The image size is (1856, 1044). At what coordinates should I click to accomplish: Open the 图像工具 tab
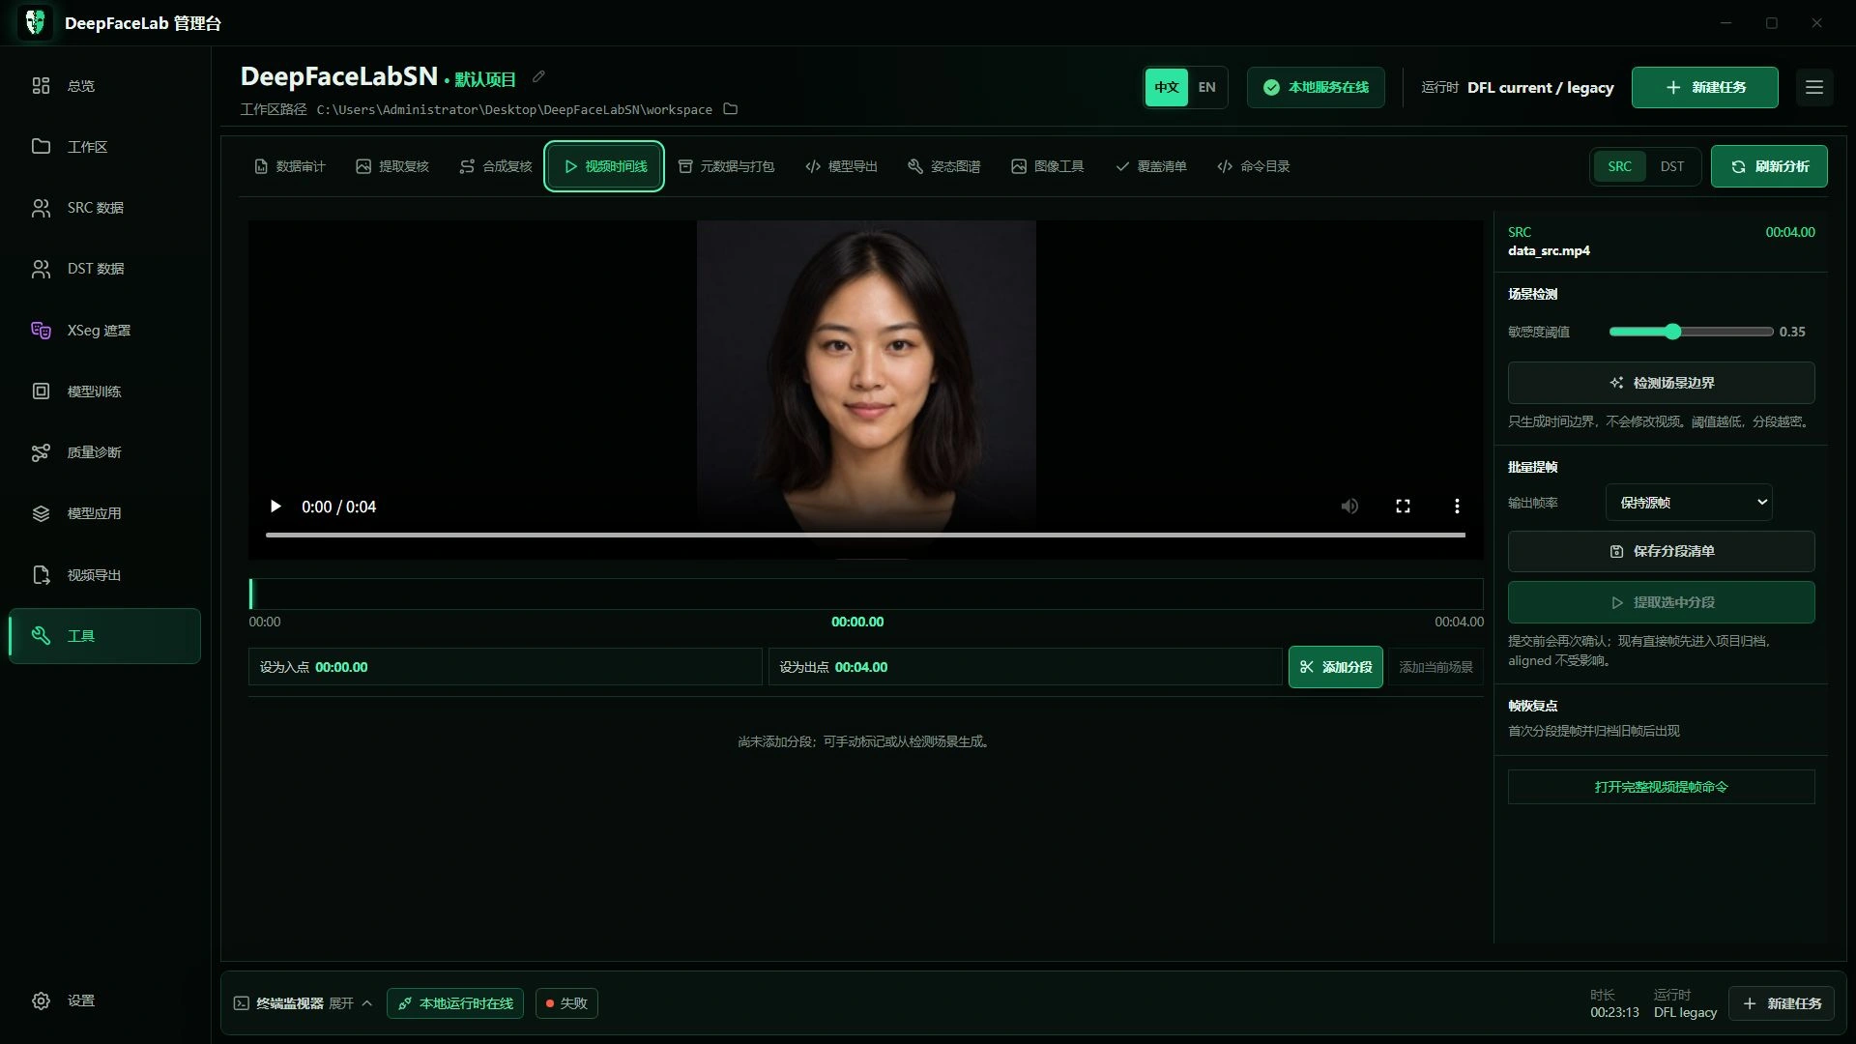tap(1048, 166)
